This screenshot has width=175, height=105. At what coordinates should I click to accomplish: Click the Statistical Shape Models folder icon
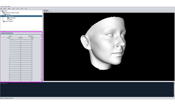click(4, 13)
